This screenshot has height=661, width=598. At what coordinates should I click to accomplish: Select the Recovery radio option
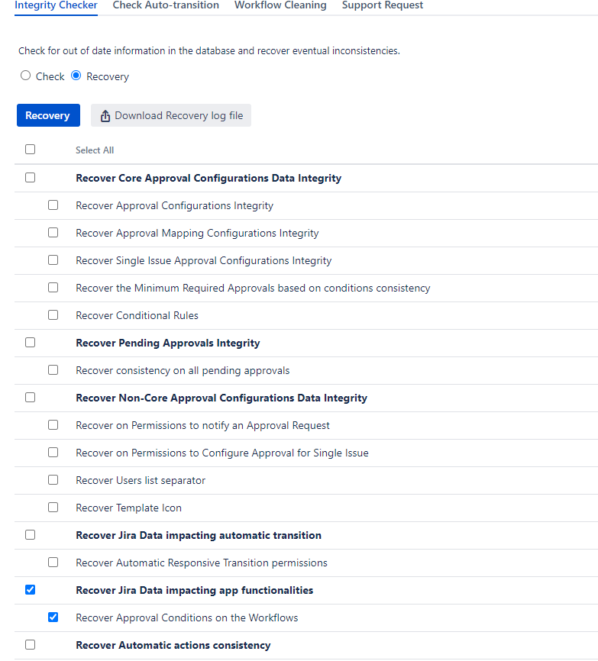pos(76,76)
